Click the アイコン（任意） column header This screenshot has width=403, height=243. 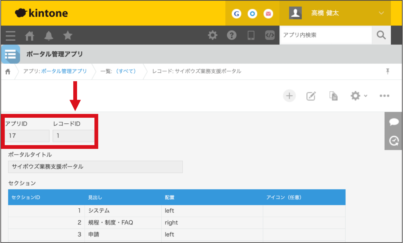coord(304,197)
